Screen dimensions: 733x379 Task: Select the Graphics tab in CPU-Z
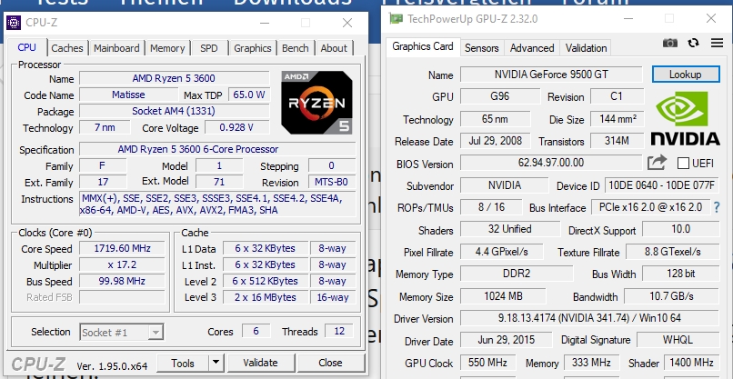(253, 48)
